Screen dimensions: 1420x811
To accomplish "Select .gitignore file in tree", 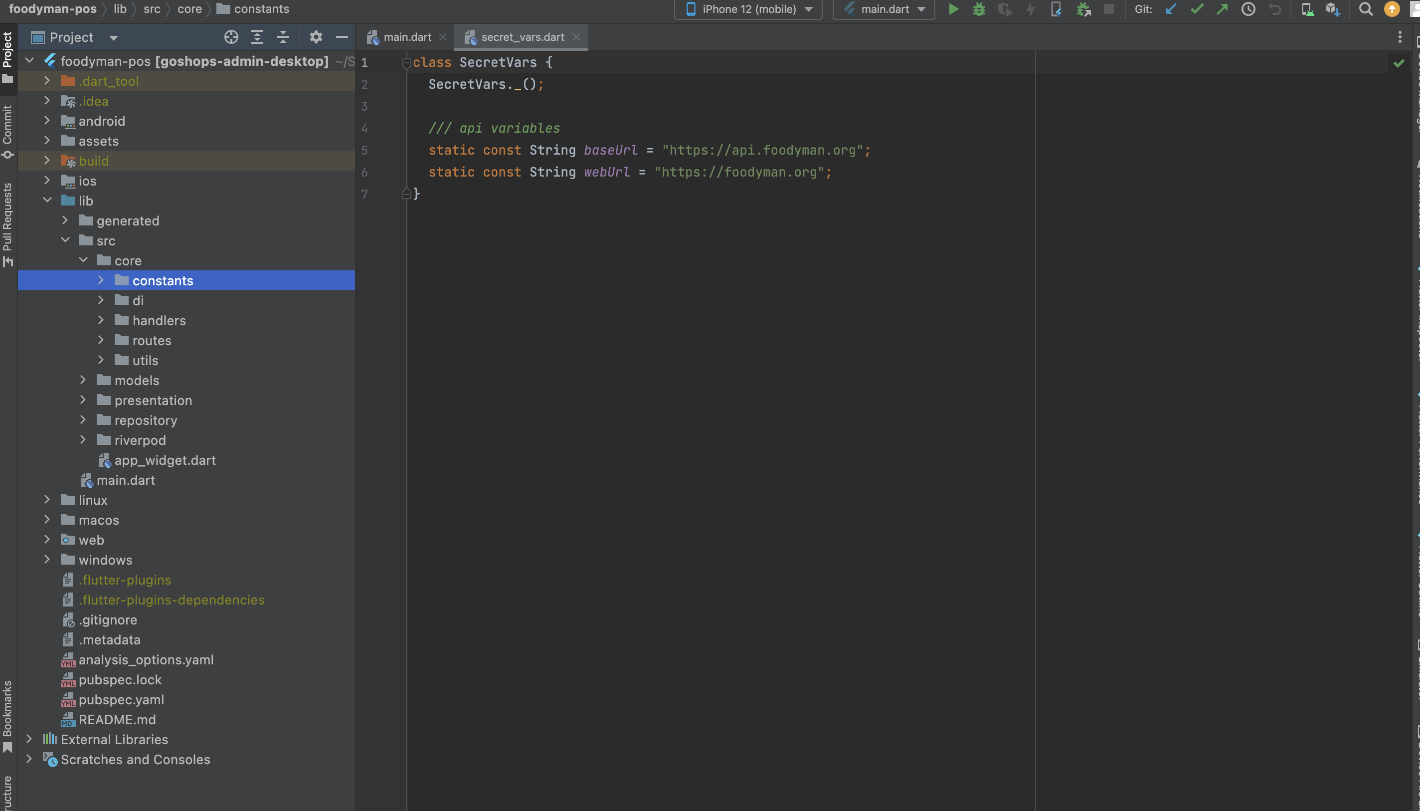I will 107,619.
